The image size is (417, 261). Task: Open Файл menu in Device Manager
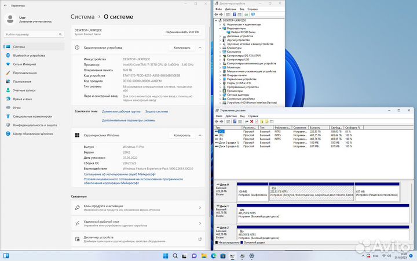coord(218,9)
